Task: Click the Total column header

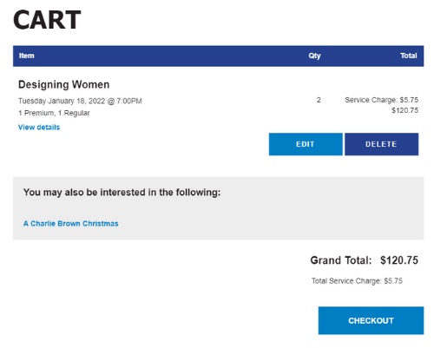Action: coord(409,56)
